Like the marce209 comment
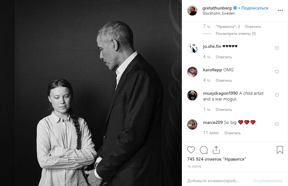The height and width of the screenshot is (186, 288). [x=277, y=125]
